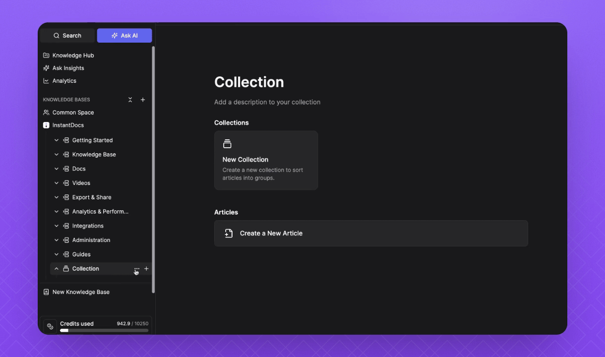
Task: Click the Collection page title
Action: 249,82
